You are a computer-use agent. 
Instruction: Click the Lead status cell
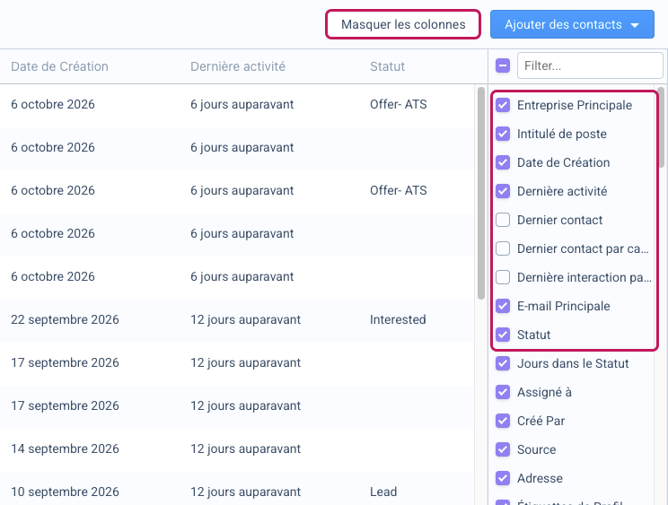(383, 492)
